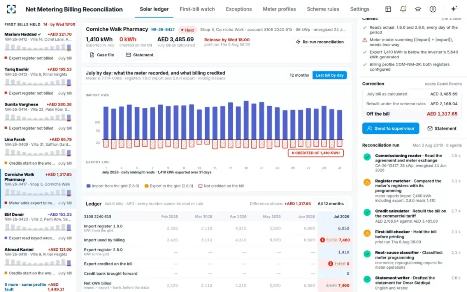Click the checkmark beside Reads actual check

pyautogui.click(x=365, y=28)
